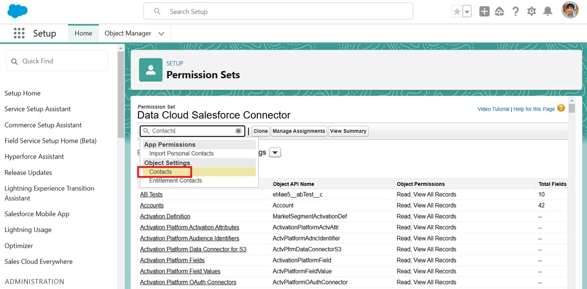Open the Salesforce cloud logo home
The image size is (587, 289).
[x=17, y=10]
